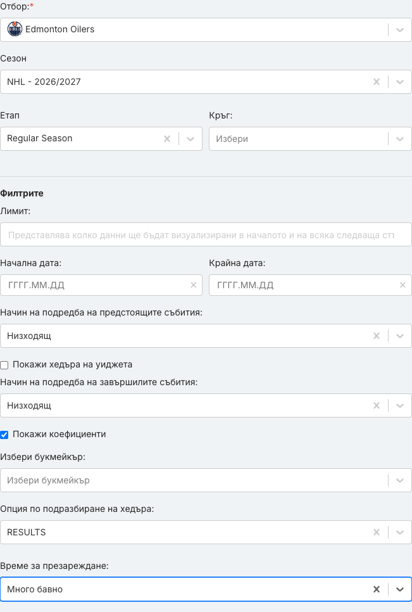Click the Regular Season value text

pyautogui.click(x=39, y=138)
